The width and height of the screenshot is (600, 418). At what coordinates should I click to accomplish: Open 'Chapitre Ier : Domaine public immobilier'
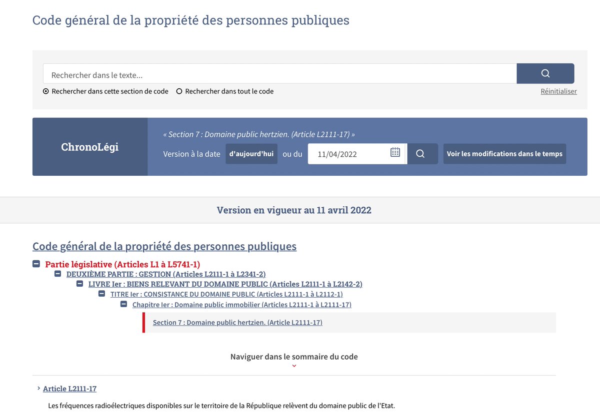[x=242, y=305]
